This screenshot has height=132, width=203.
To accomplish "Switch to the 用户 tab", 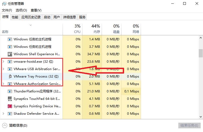I will [57, 17].
